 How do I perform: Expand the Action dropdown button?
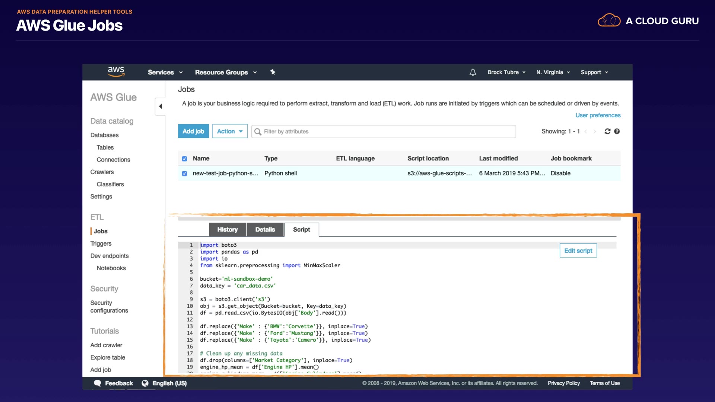[230, 131]
